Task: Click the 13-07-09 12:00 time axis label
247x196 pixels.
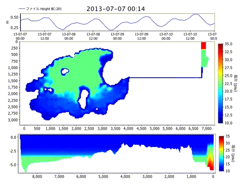Action: (141, 36)
